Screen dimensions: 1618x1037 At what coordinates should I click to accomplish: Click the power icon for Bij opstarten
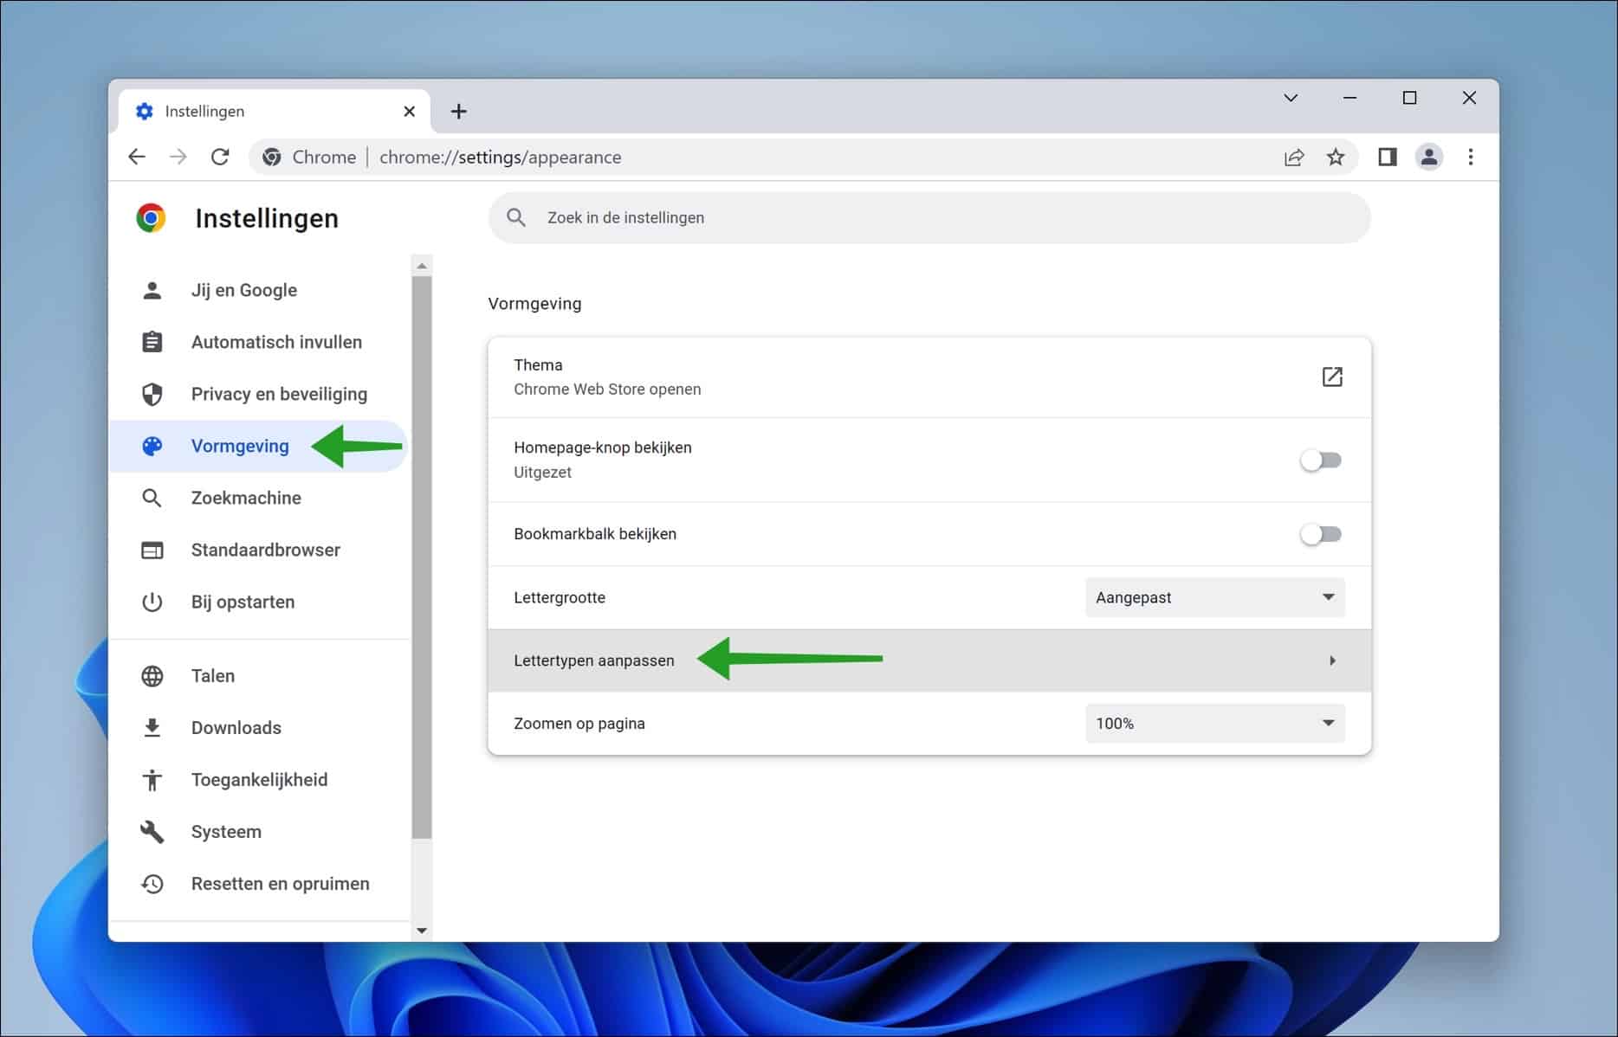coord(152,602)
